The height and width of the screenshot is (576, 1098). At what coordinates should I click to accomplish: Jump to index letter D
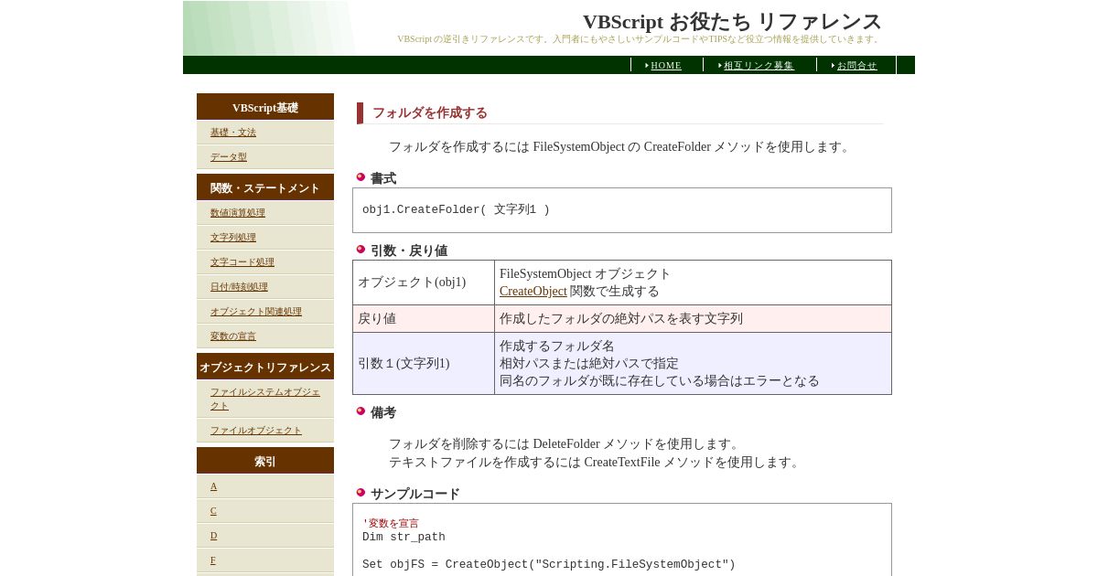214,536
